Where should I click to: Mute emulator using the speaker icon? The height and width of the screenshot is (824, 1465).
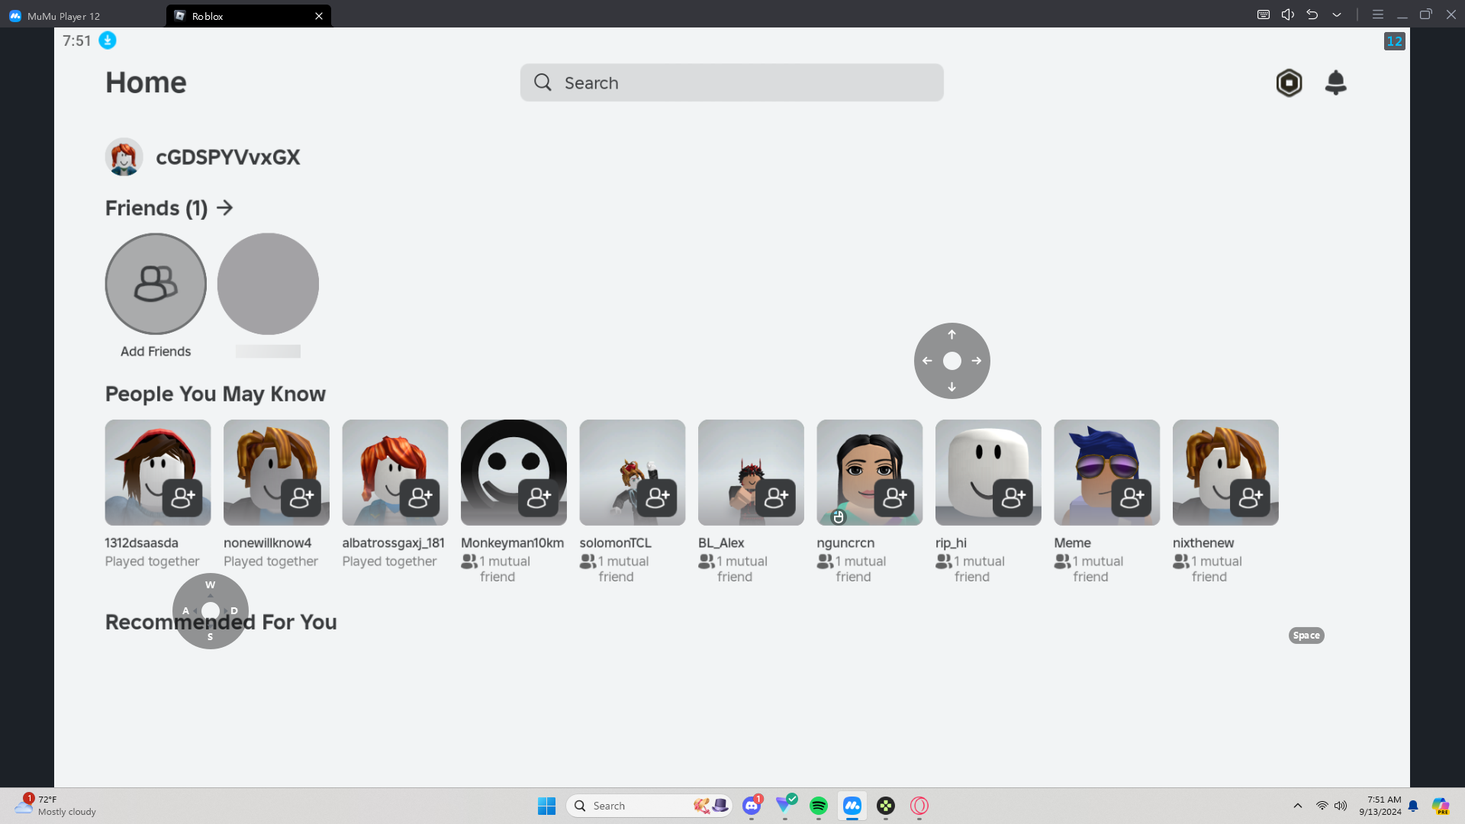click(1288, 14)
